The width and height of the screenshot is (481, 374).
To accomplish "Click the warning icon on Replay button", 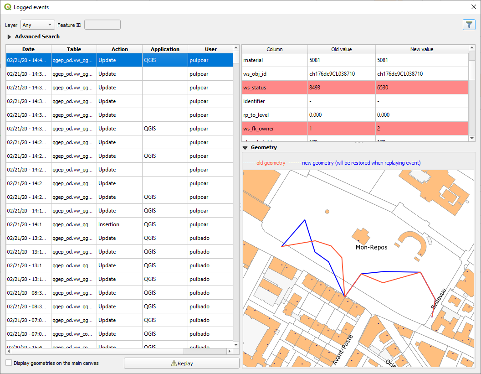I will pyautogui.click(x=174, y=363).
